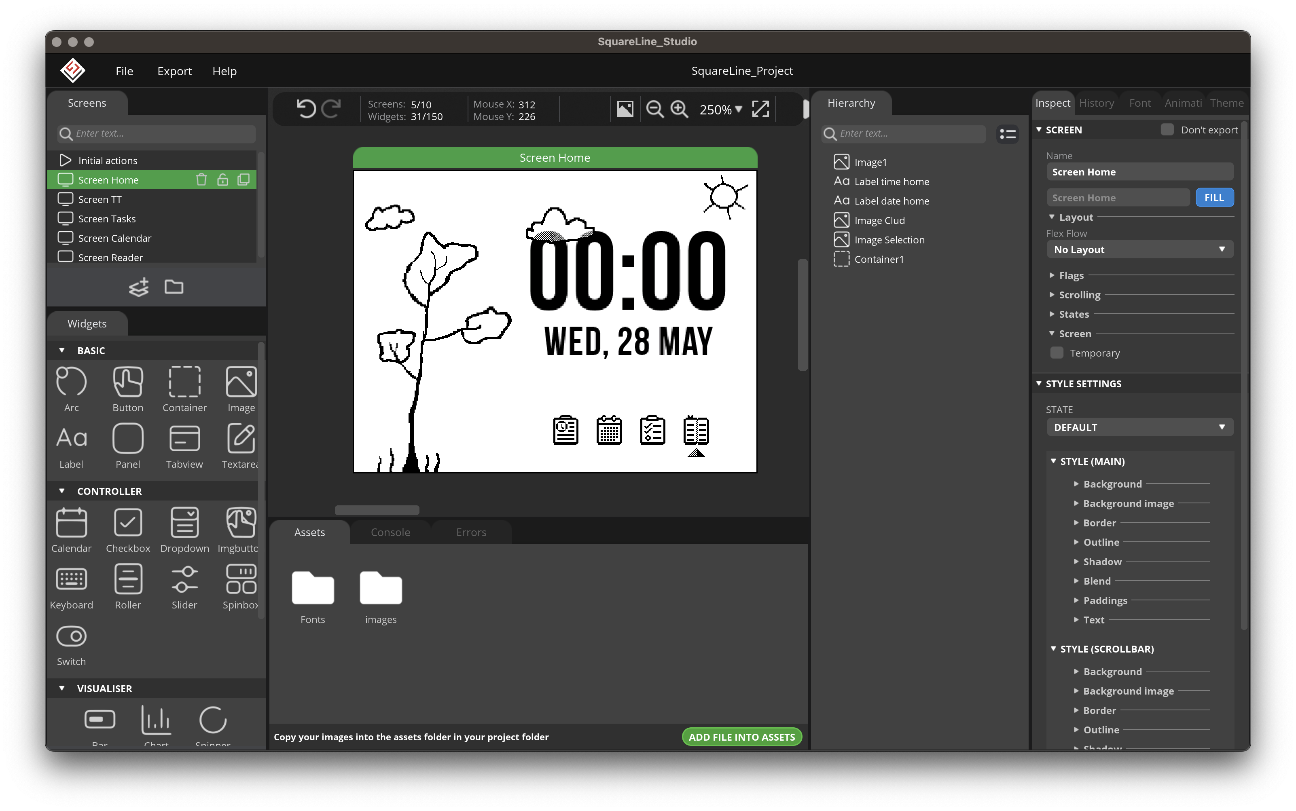
Task: Click the folder icon below screens list
Action: 174,287
